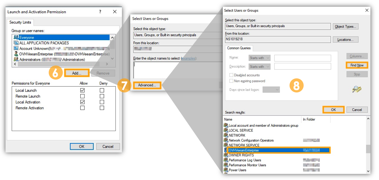Image resolution: width=379 pixels, height=180 pixels.
Task: Enable the Disabled accounts checkbox
Action: pyautogui.click(x=231, y=75)
